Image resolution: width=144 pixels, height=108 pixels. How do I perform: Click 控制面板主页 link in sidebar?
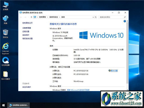pos(27,23)
